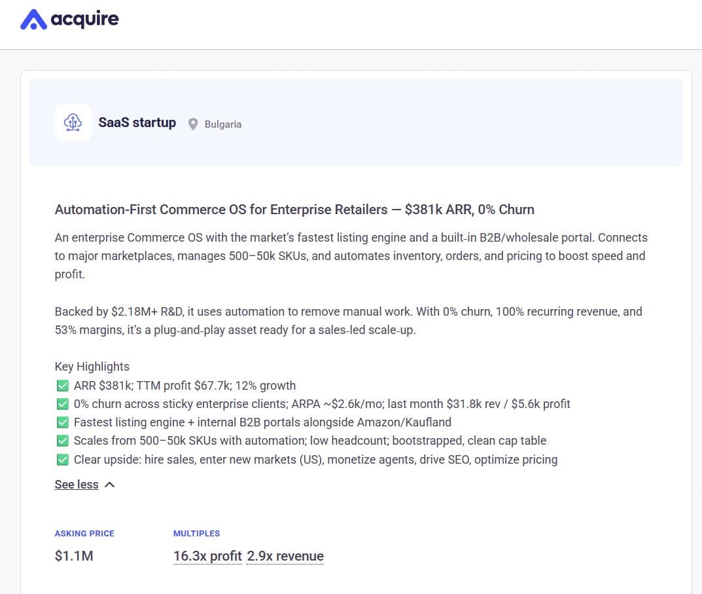702x594 pixels.
Task: Click the Automation-First Commerce OS listing title
Action: [x=294, y=210]
